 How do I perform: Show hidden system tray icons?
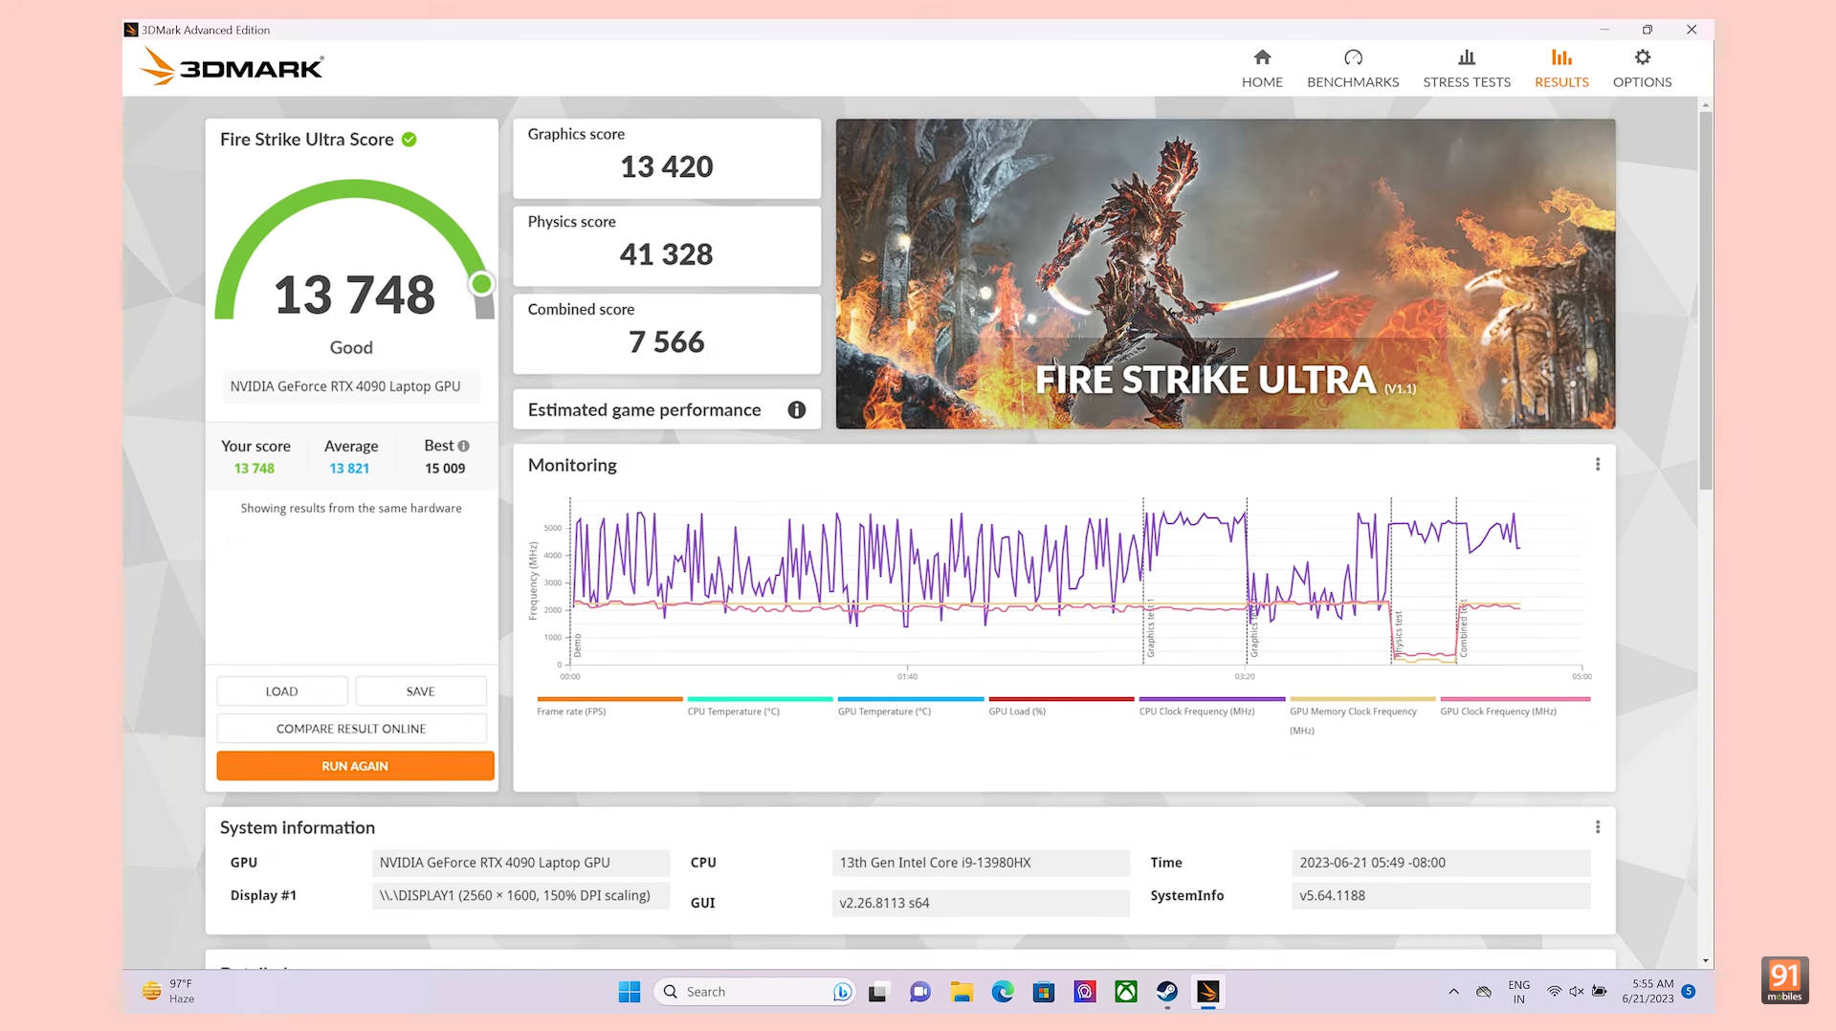[x=1453, y=992]
